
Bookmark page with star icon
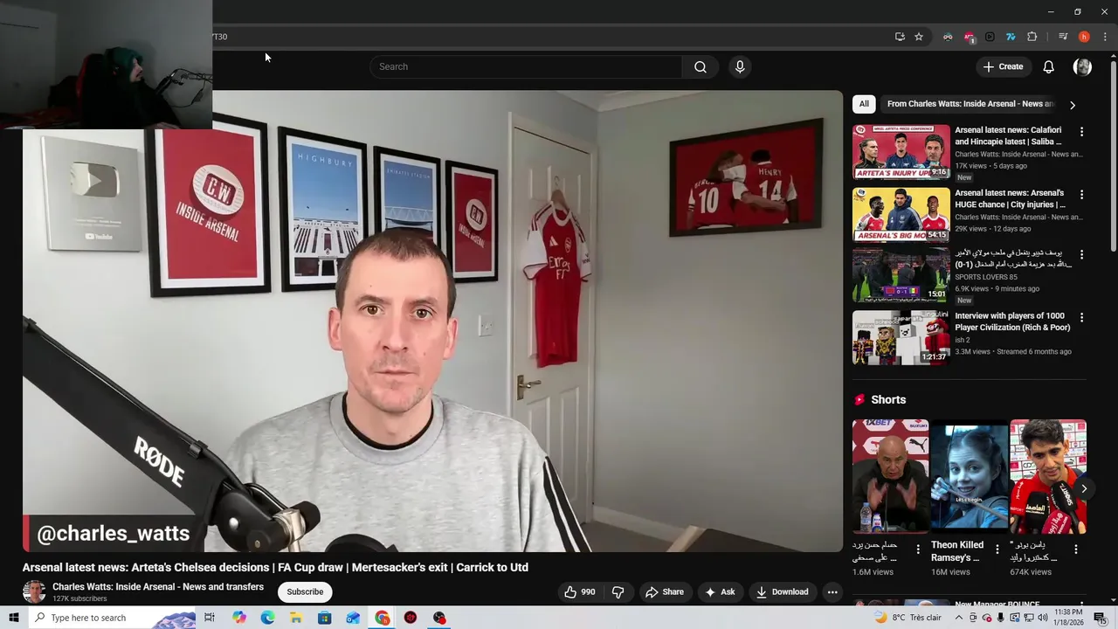919,37
